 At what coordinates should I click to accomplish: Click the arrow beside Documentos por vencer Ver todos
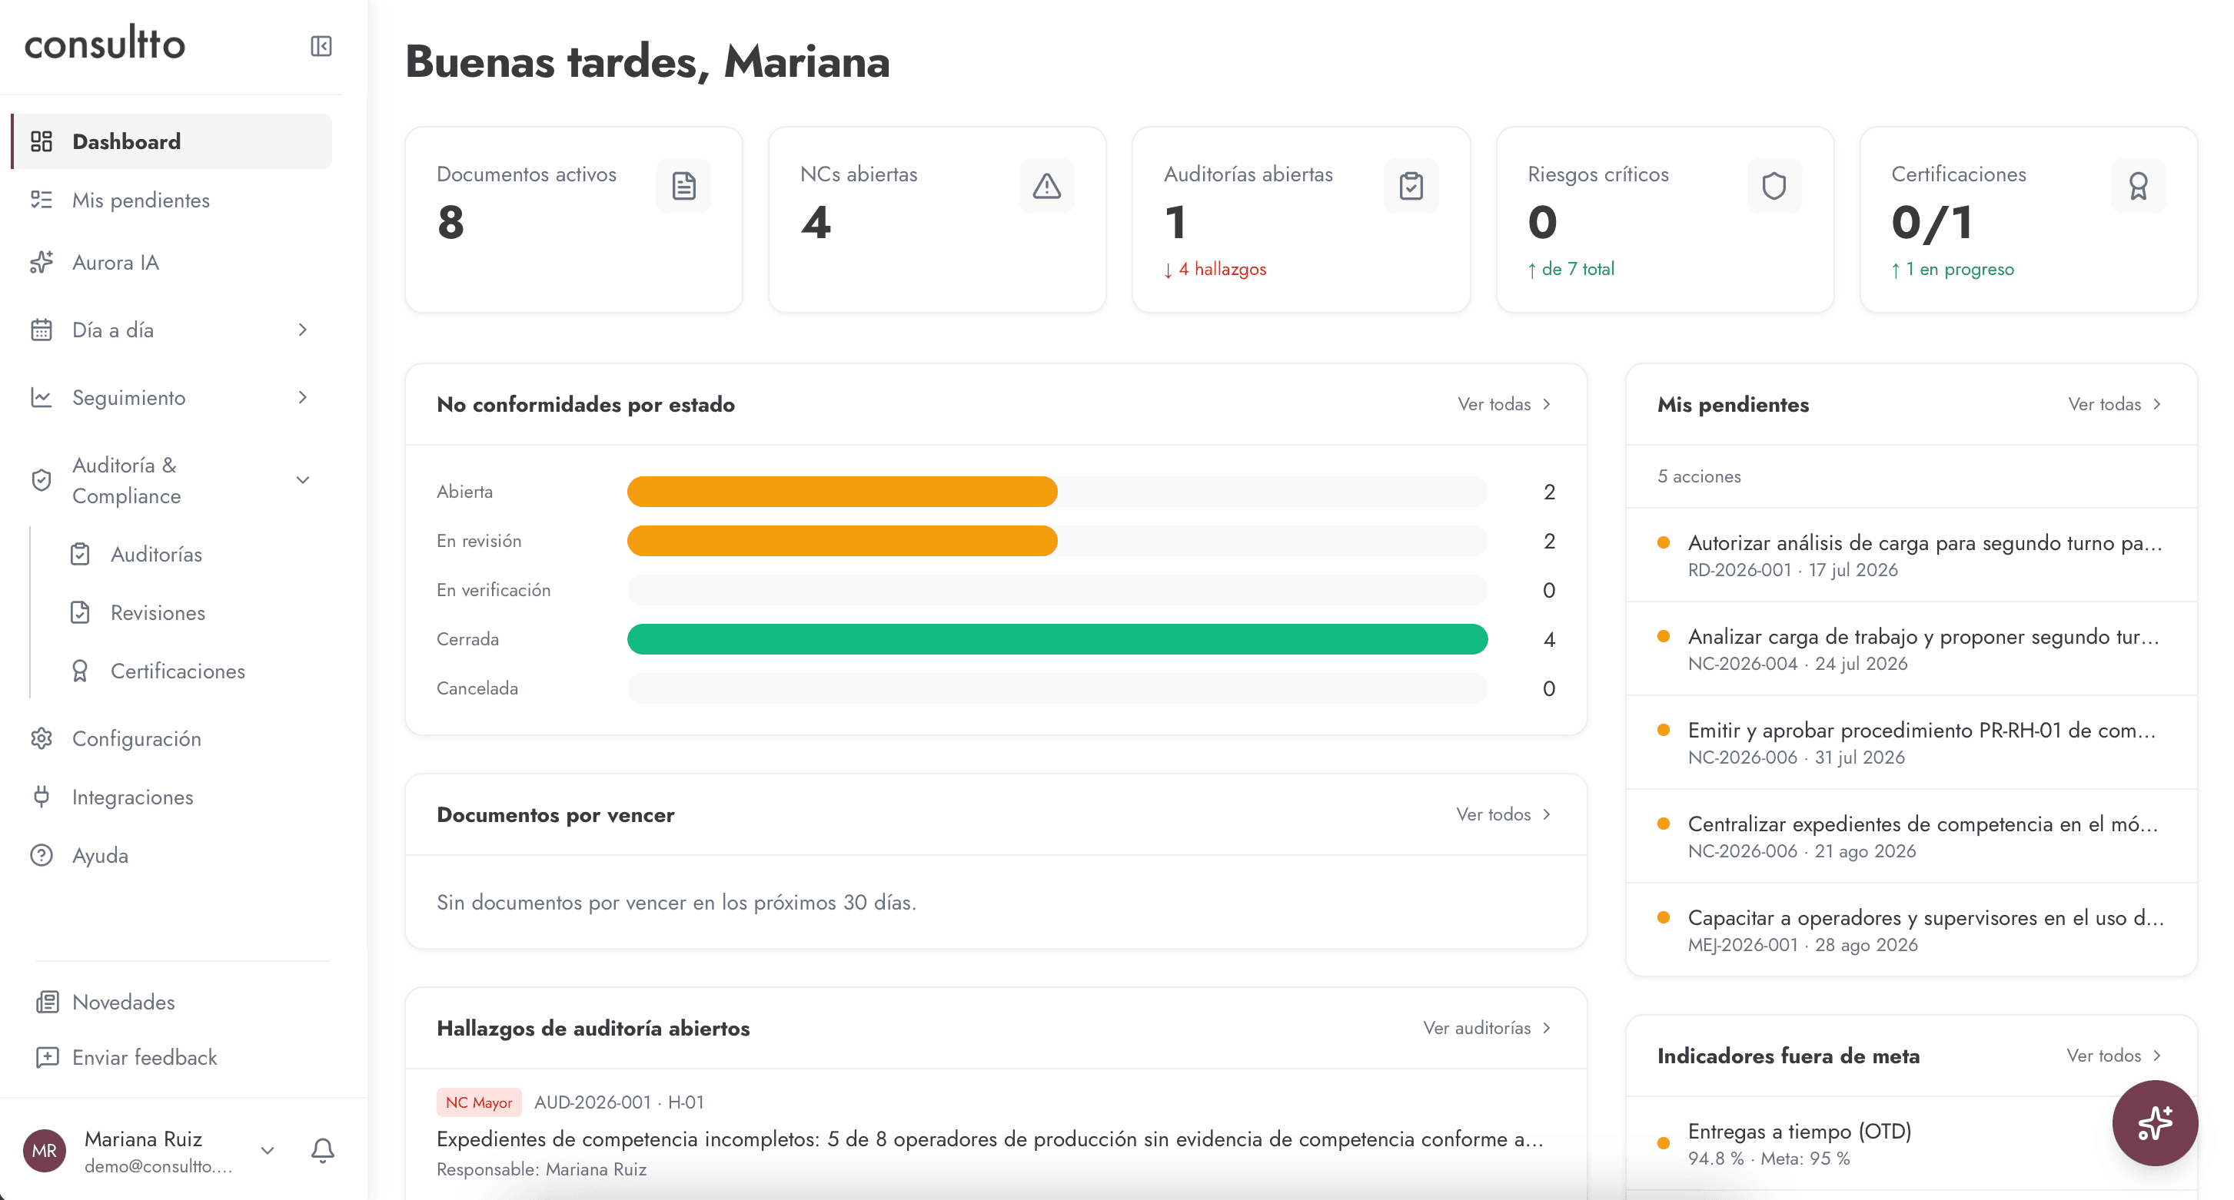click(x=1548, y=814)
